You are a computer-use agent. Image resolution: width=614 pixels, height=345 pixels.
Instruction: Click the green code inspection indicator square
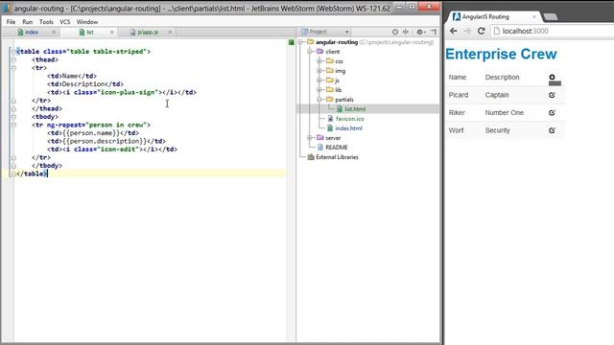(x=292, y=42)
